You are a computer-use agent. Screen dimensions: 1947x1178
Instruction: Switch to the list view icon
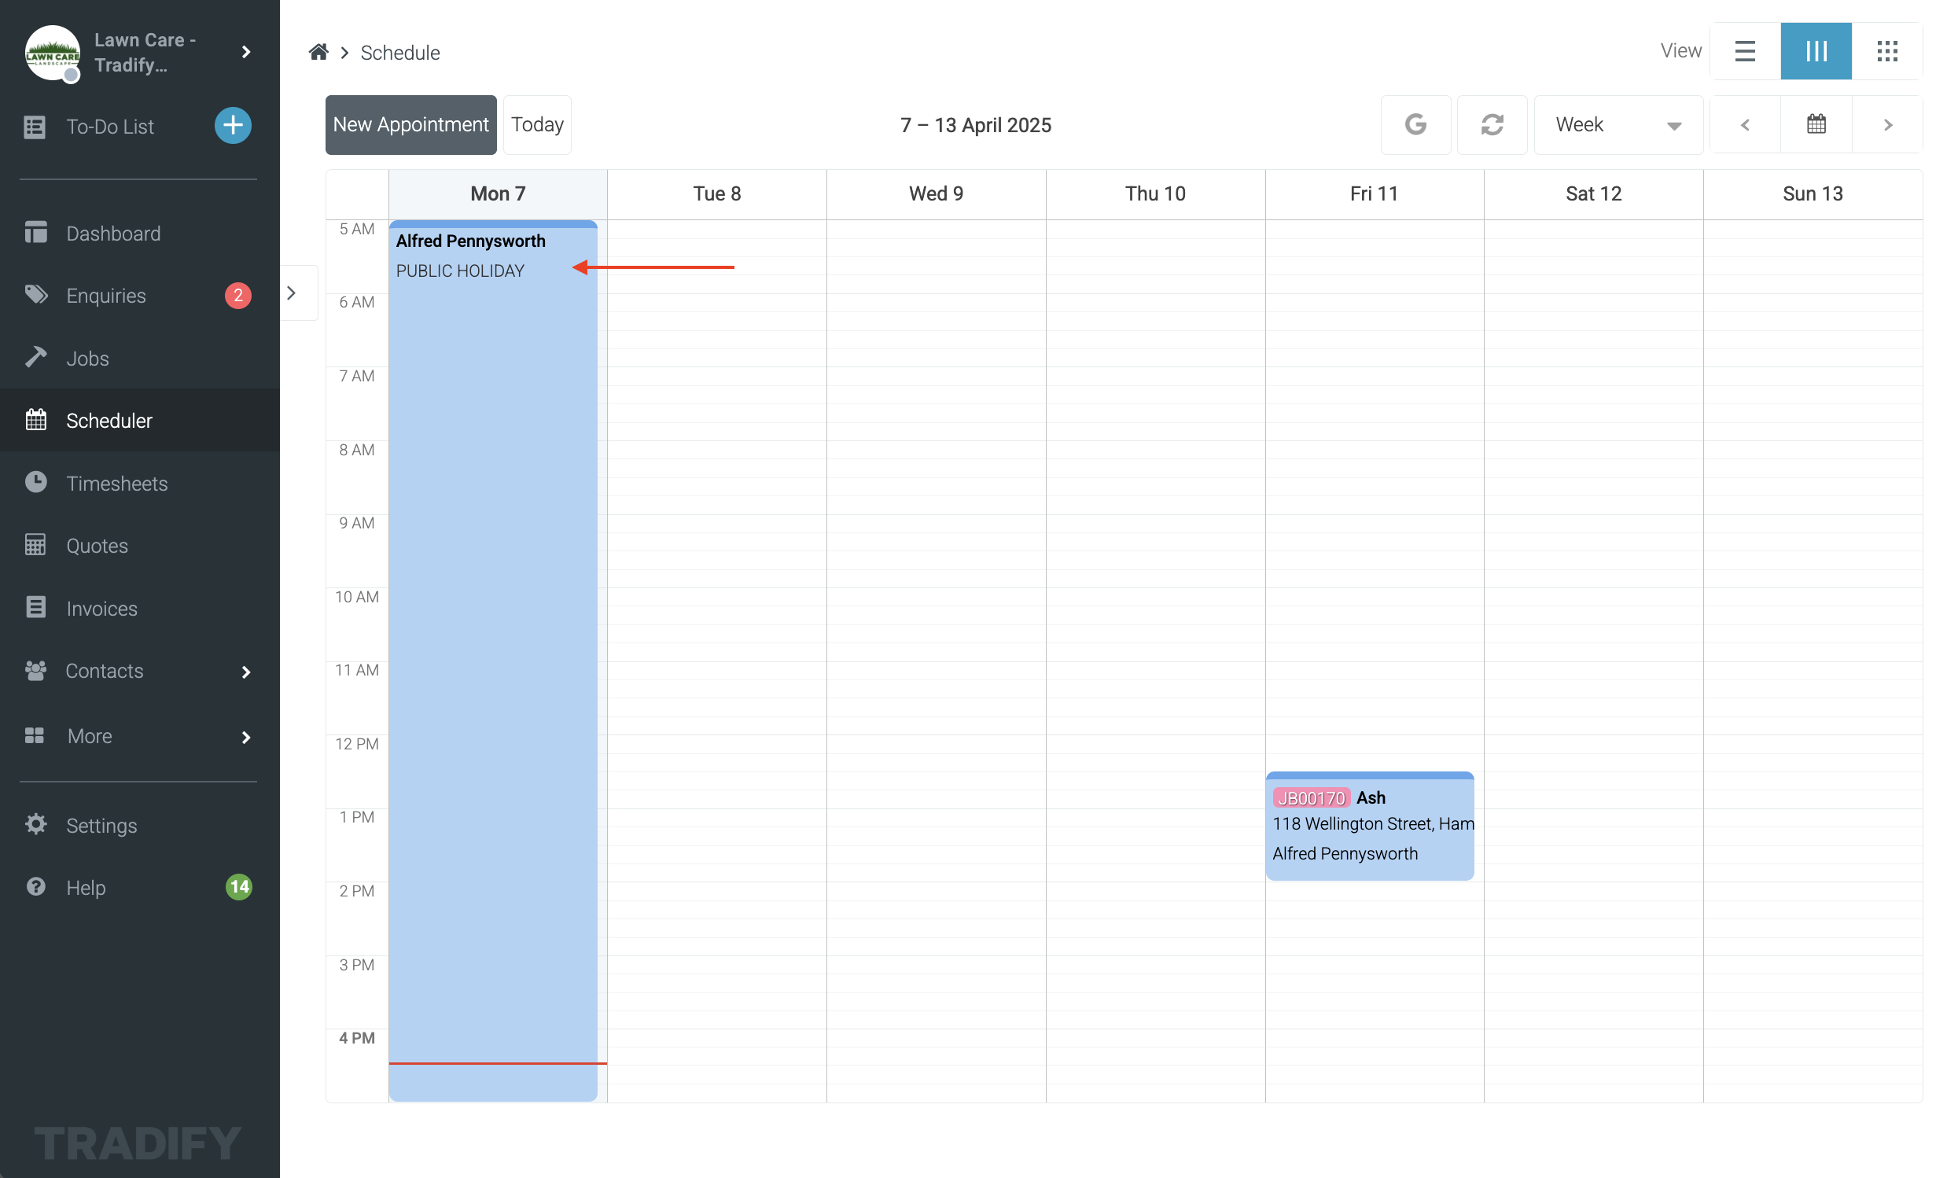pyautogui.click(x=1745, y=51)
